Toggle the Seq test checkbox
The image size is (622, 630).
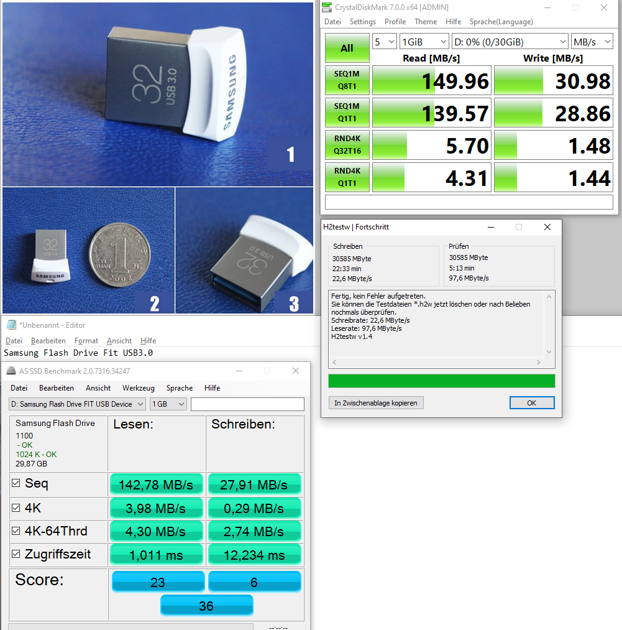coord(16,483)
